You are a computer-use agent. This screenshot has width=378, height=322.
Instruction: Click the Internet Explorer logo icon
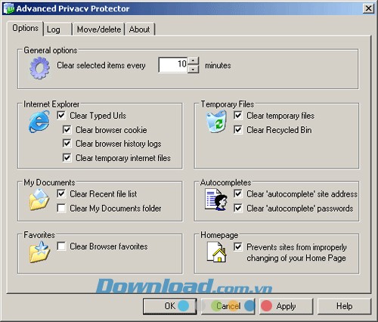[39, 122]
